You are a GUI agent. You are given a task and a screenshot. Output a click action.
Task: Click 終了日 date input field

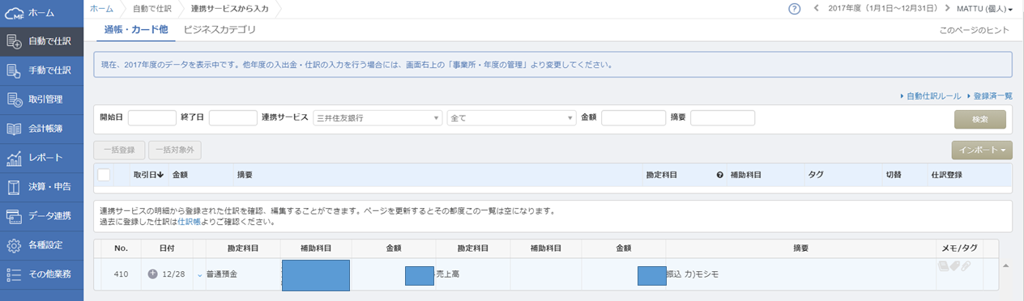pyautogui.click(x=233, y=117)
